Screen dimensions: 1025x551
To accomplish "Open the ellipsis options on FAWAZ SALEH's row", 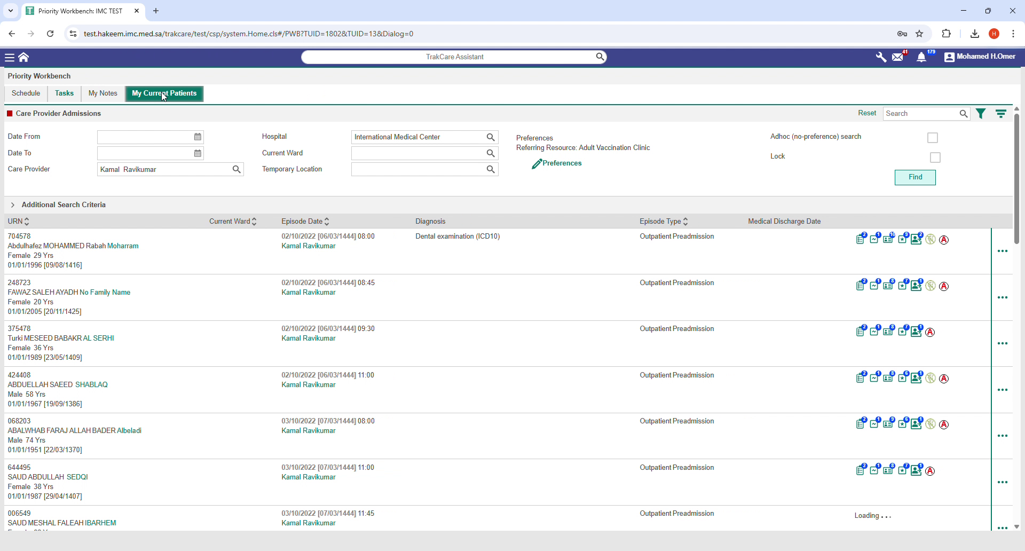I will pos(1003,297).
